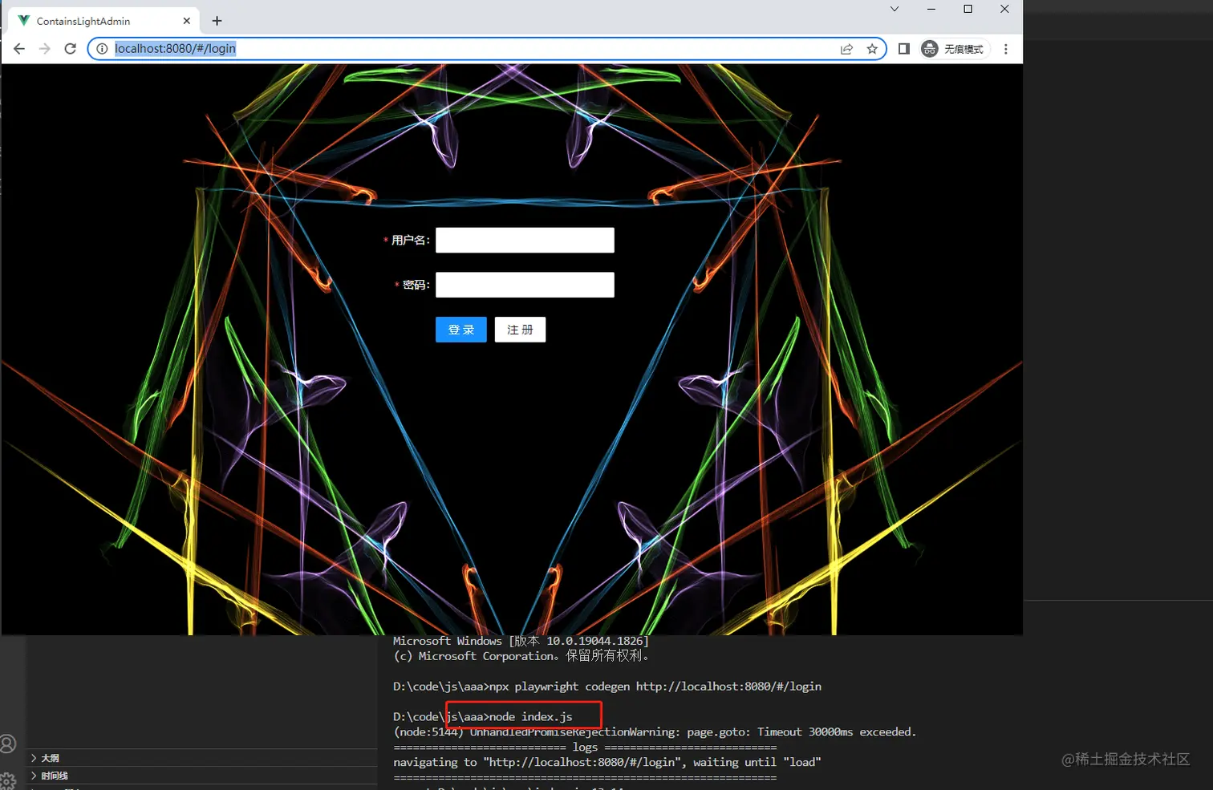Minimize the Chrome browser window
Screen dimensions: 1213x790
click(x=931, y=9)
